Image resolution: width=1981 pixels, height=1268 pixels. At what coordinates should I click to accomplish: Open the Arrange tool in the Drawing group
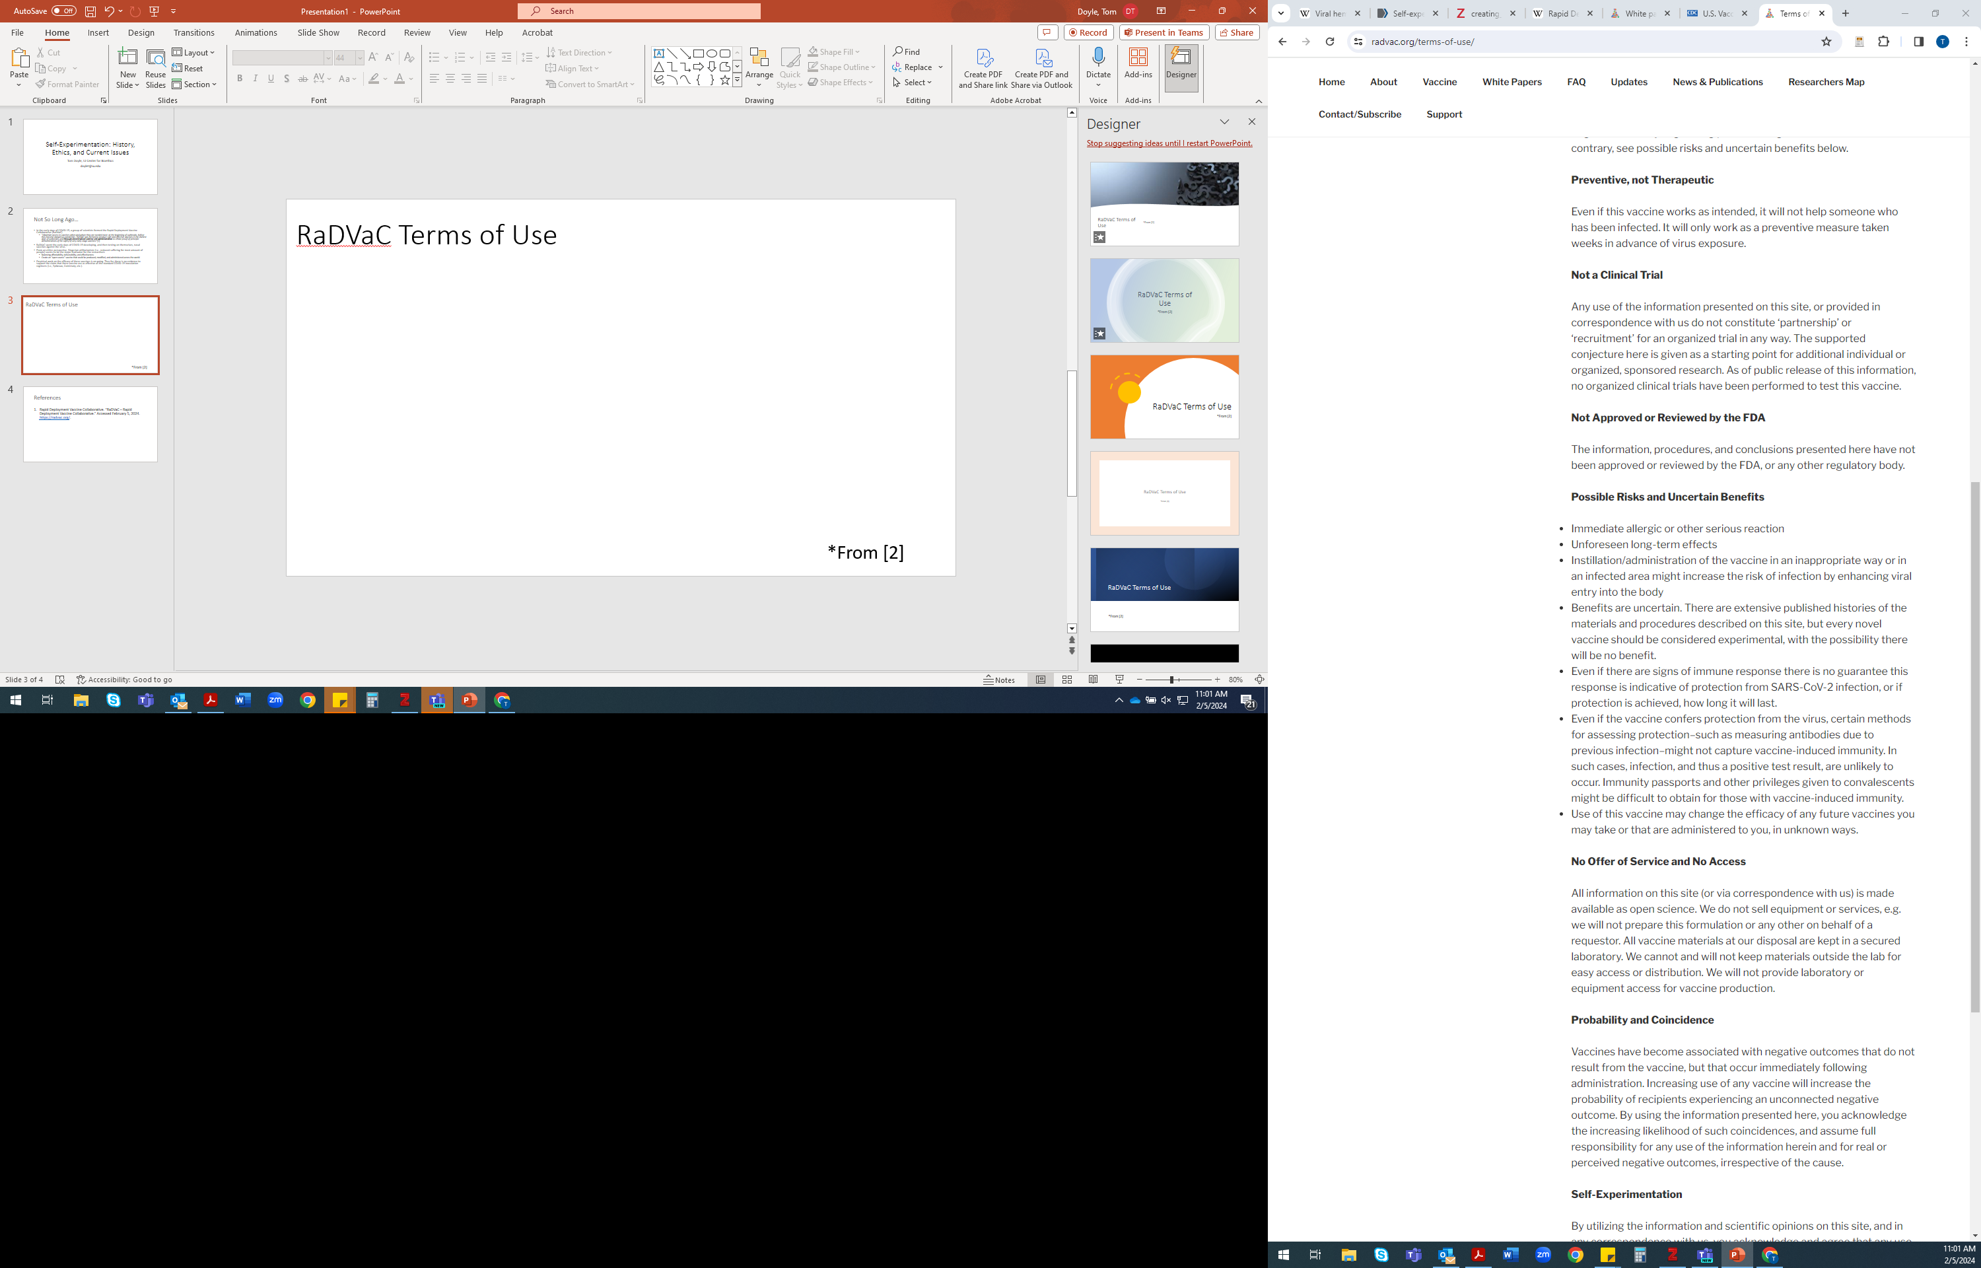759,68
